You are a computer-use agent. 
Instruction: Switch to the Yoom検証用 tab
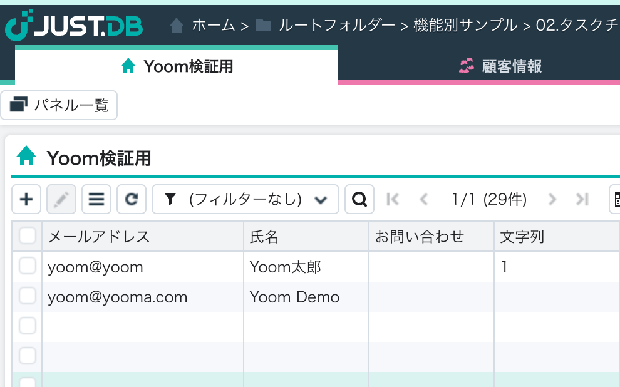[177, 66]
